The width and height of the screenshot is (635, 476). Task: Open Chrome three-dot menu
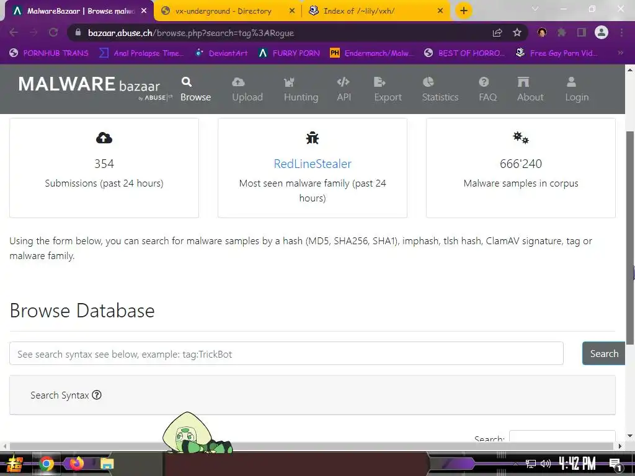coord(621,32)
